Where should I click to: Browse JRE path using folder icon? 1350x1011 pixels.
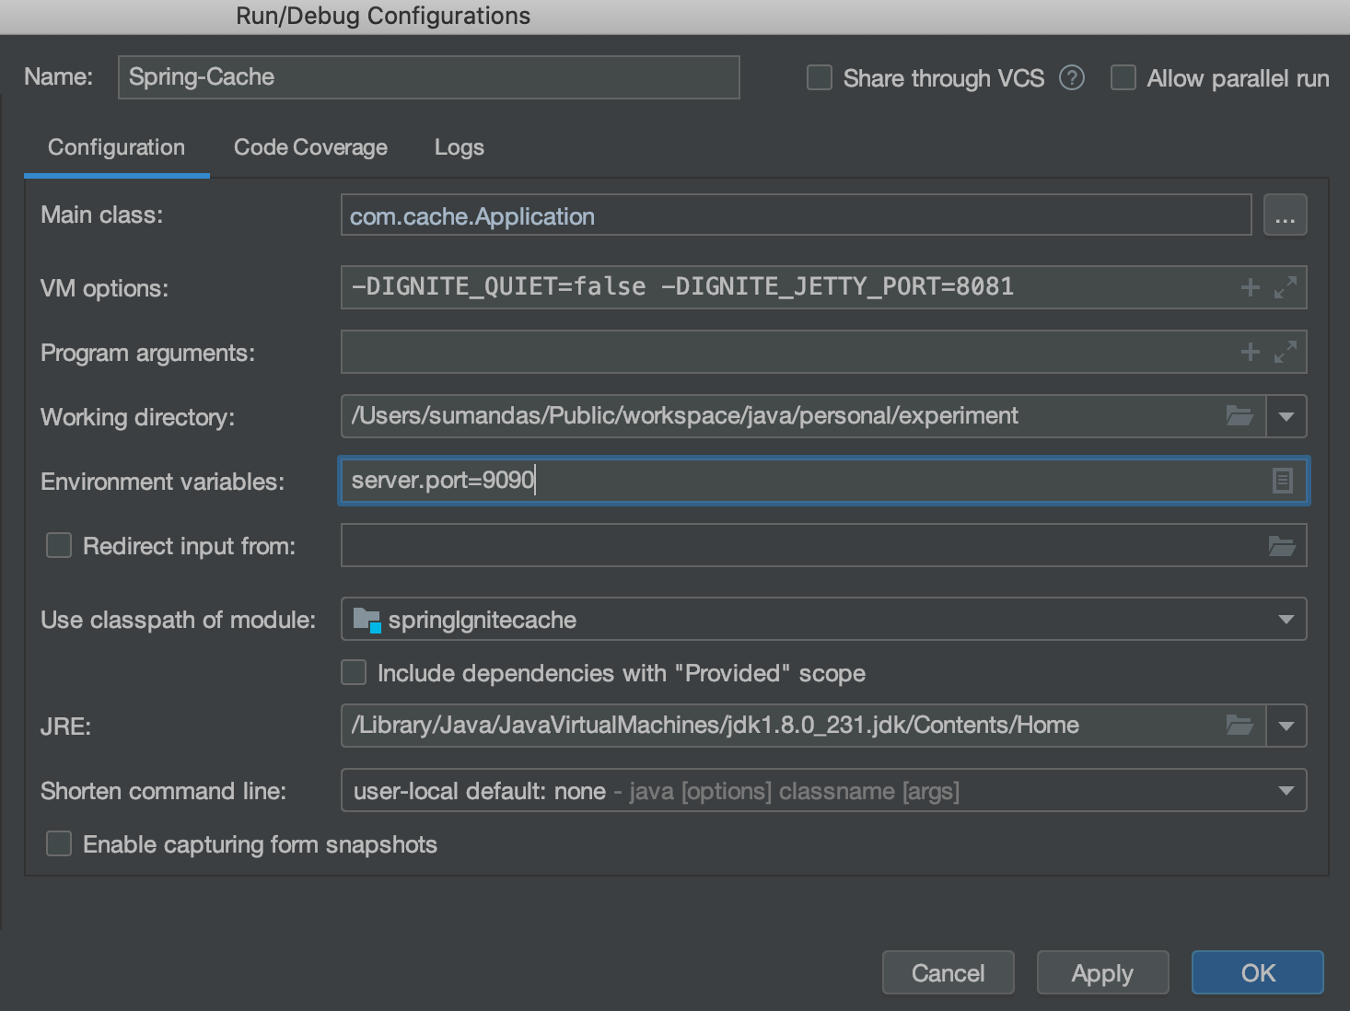[x=1239, y=725]
